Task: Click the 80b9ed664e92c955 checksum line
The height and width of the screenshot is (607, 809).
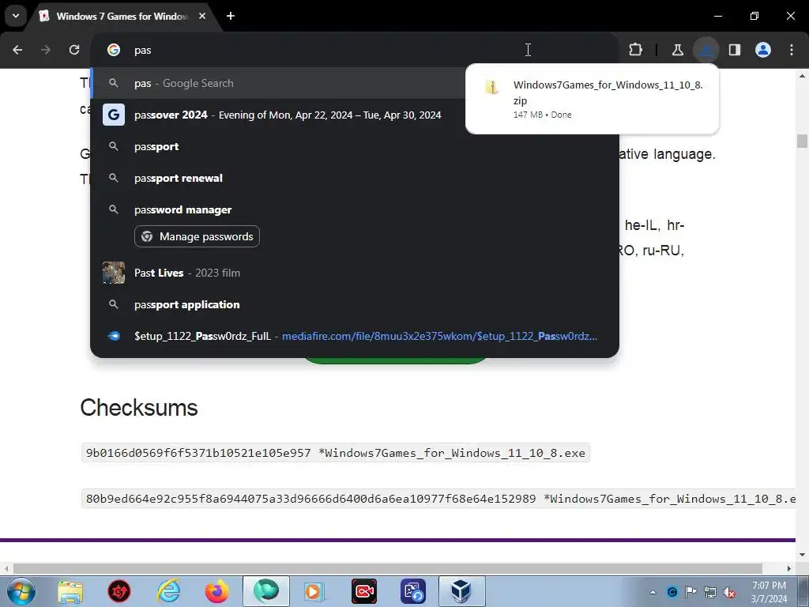Action: click(438, 499)
